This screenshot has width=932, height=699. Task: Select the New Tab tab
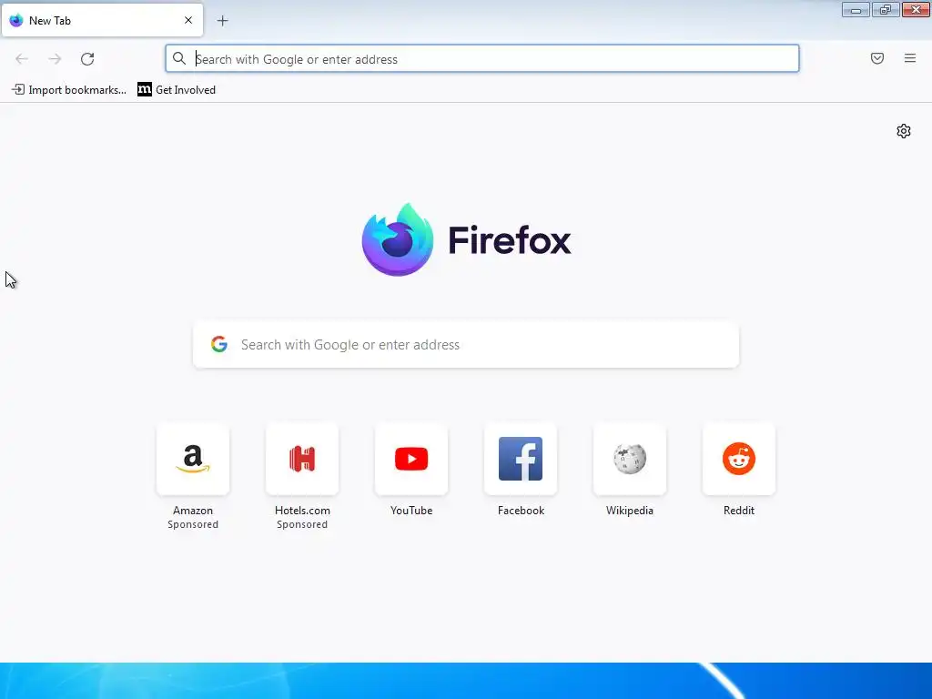102,20
